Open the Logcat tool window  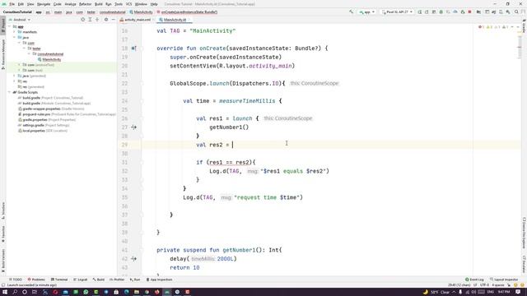coord(81,280)
